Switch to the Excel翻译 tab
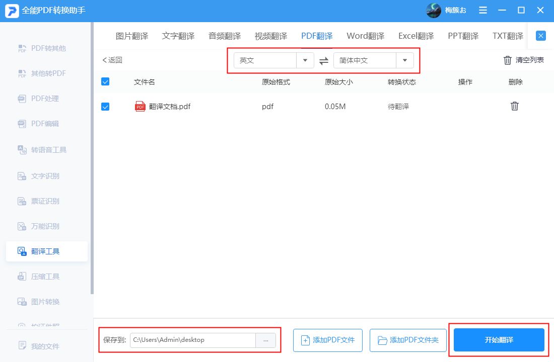This screenshot has height=362, width=554. 416,36
